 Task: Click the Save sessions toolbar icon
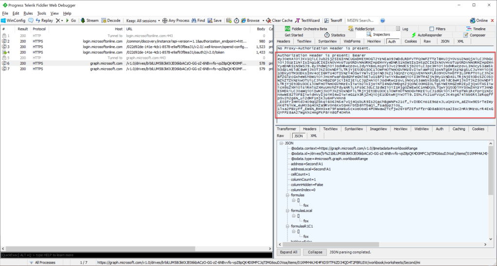click(214, 20)
